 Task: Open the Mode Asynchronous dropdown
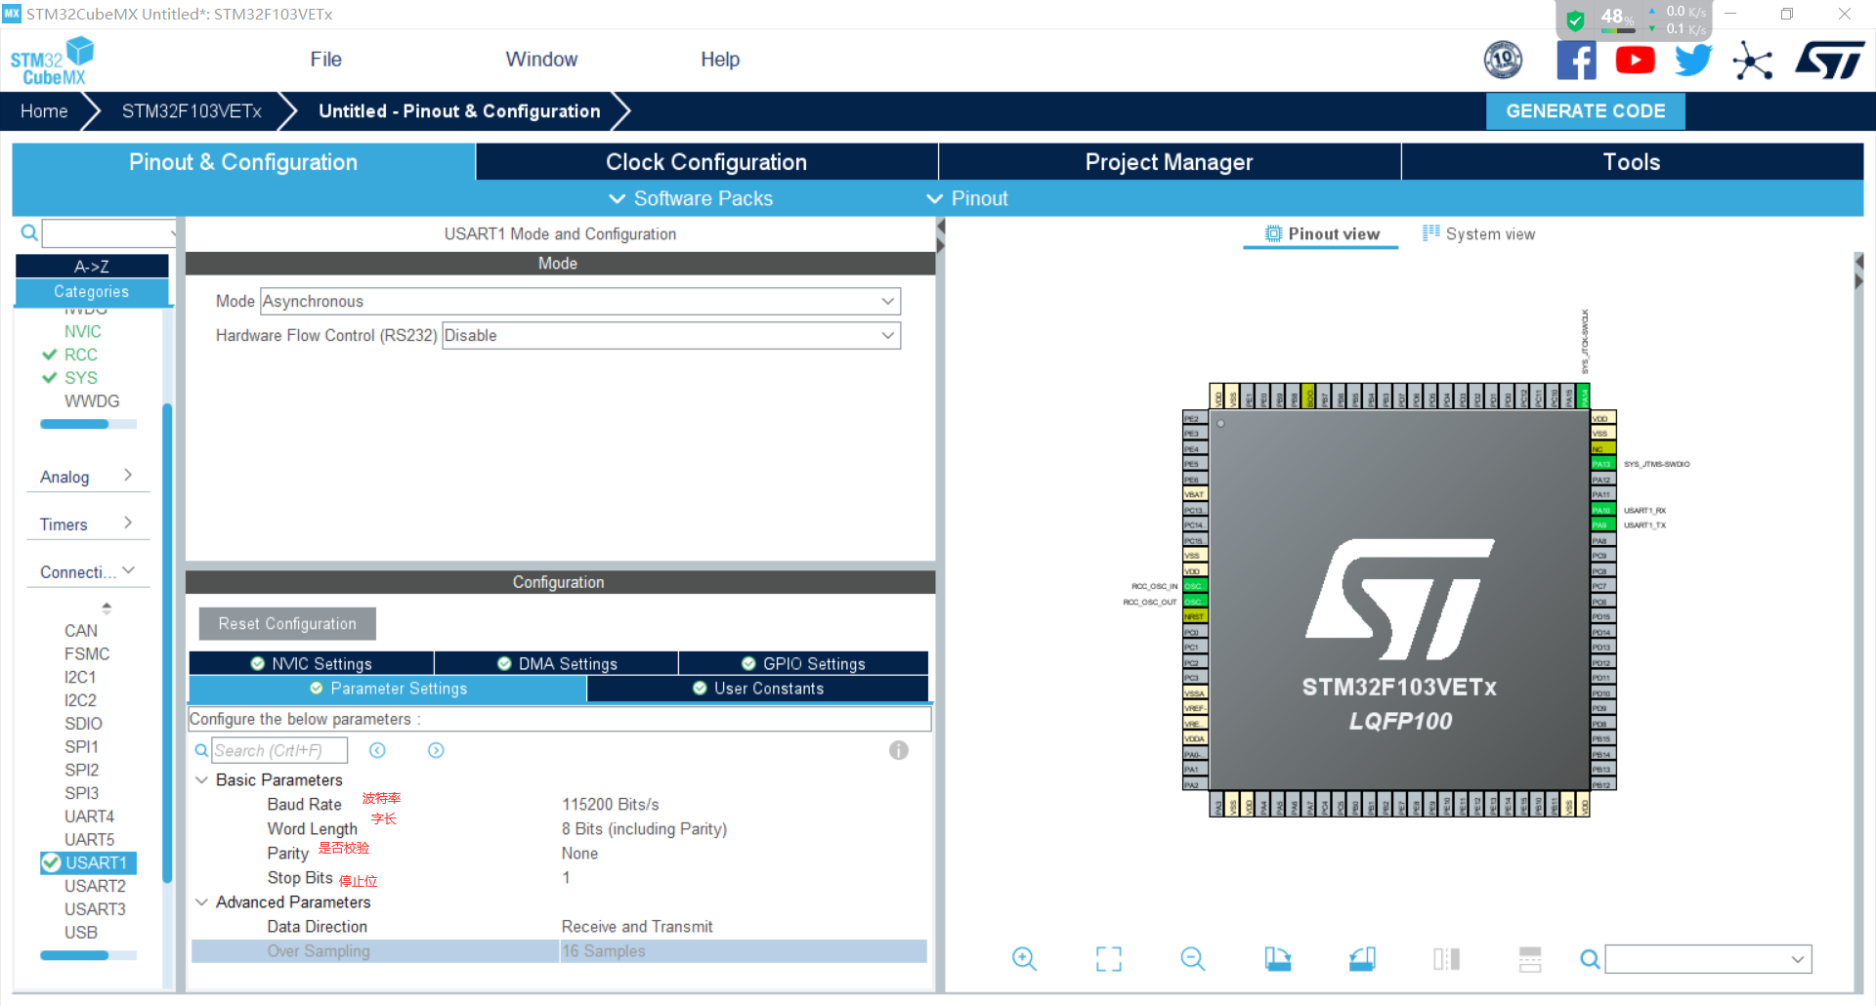tap(580, 301)
